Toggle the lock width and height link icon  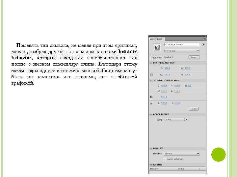(152, 75)
